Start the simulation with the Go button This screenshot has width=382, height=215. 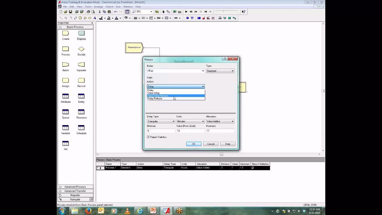(x=186, y=12)
